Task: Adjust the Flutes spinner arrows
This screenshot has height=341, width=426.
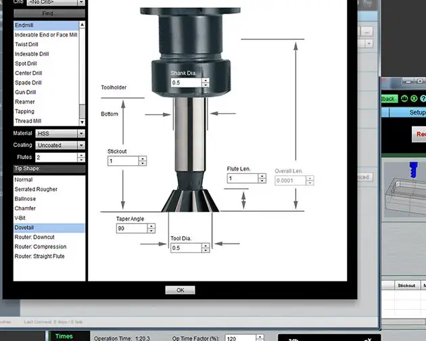Action: (81, 157)
